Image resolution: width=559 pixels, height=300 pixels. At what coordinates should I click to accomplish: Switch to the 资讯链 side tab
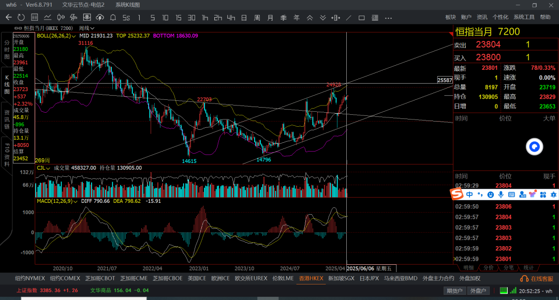(x=7, y=119)
